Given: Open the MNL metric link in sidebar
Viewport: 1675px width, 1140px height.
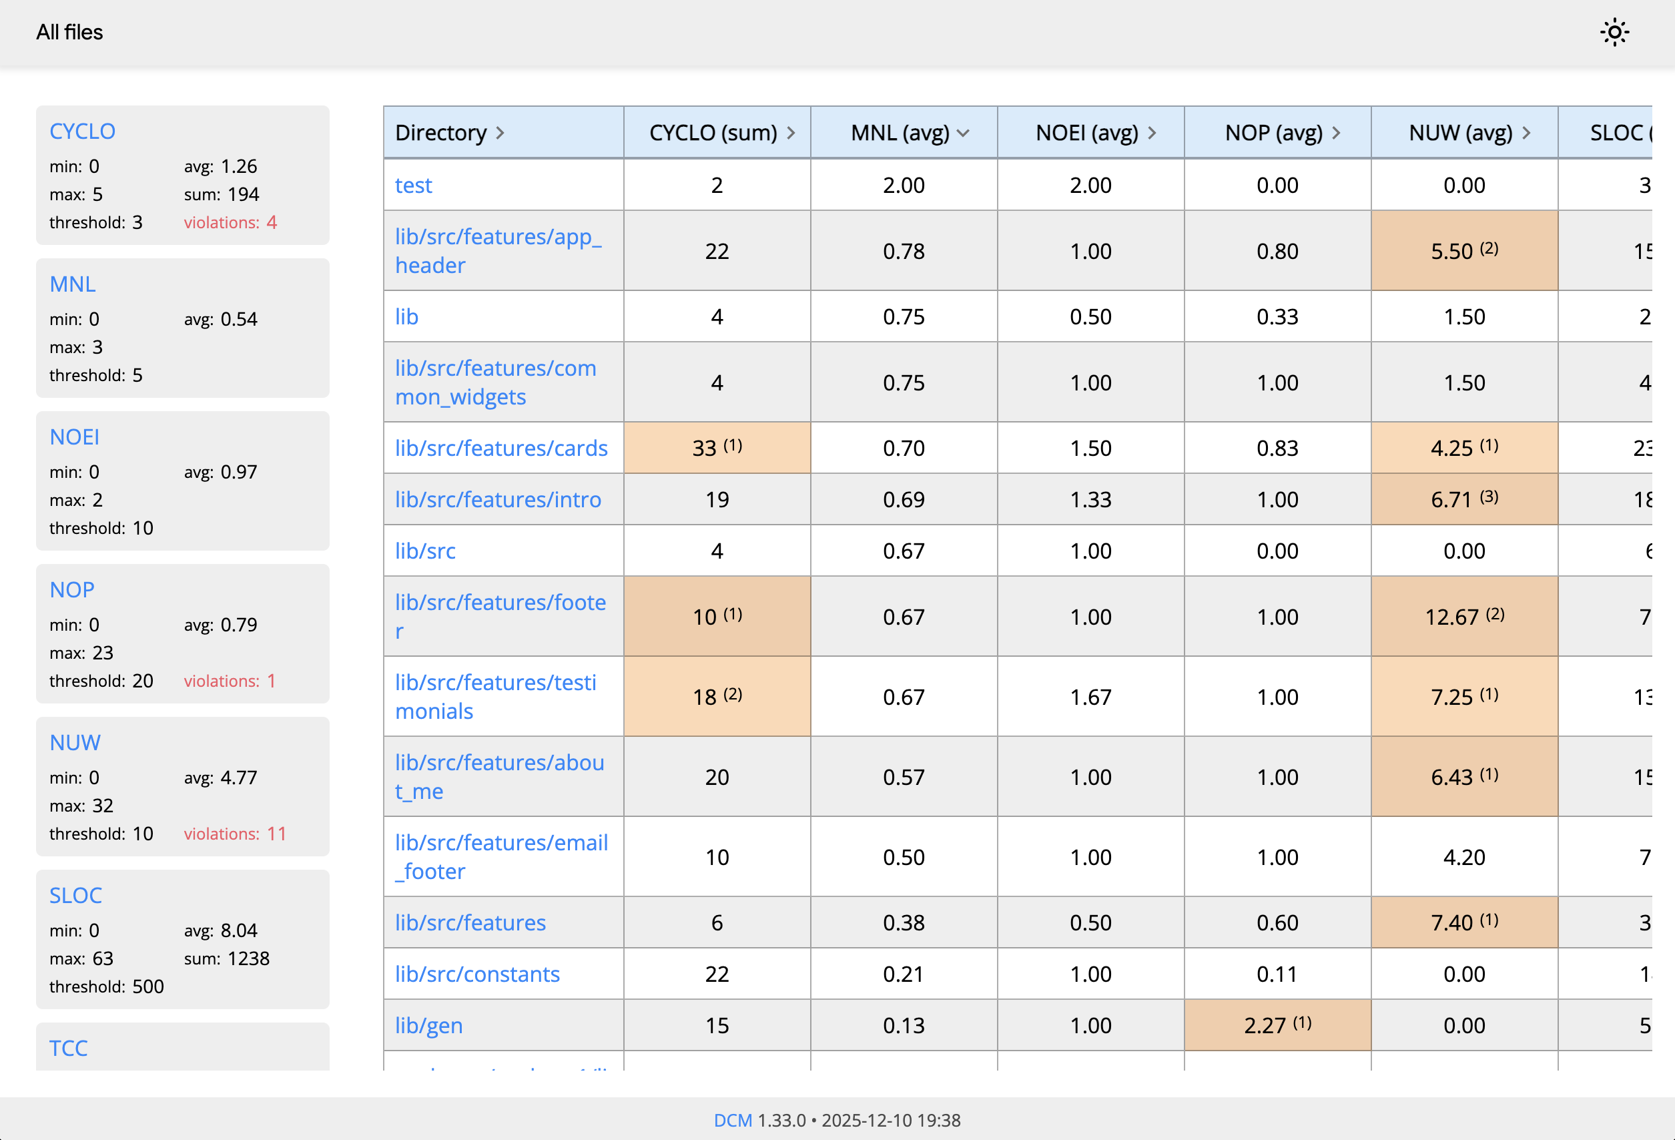Looking at the screenshot, I should tap(72, 284).
